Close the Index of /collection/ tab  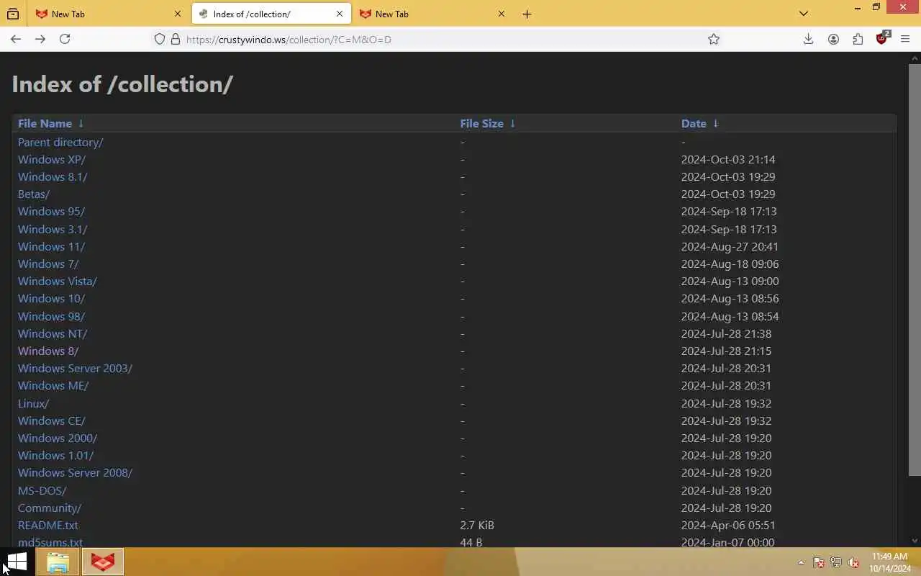click(x=340, y=14)
